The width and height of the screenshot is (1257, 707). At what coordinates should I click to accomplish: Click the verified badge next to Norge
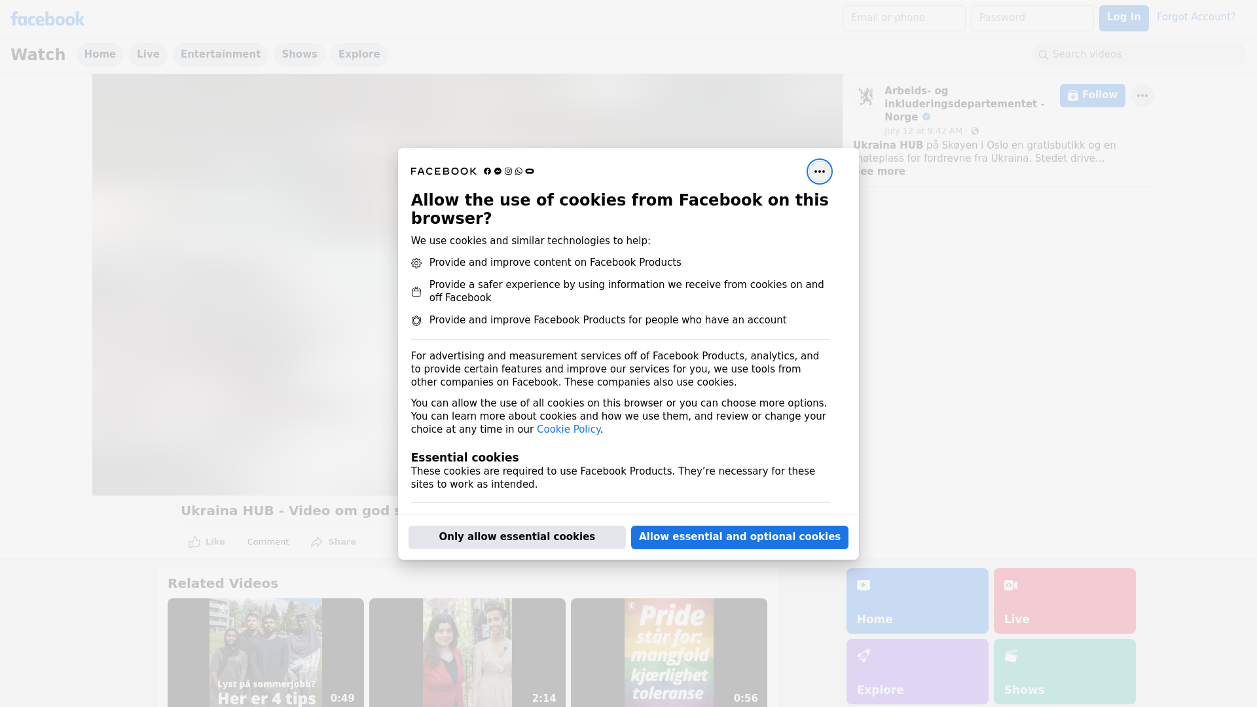tap(926, 117)
